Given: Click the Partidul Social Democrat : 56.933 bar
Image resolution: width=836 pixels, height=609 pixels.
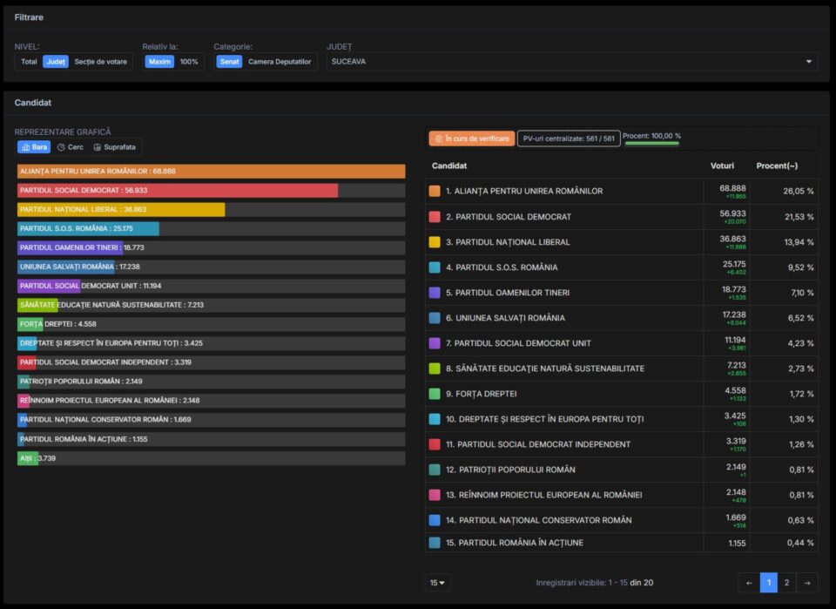Looking at the screenshot, I should click(x=178, y=191).
